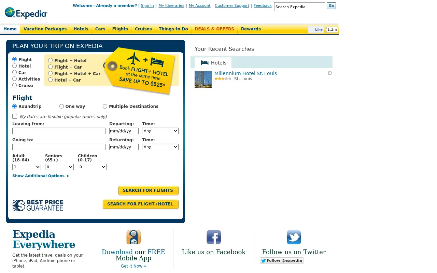The height and width of the screenshot is (273, 437).
Task: Select the One way trip option
Action: (61, 106)
